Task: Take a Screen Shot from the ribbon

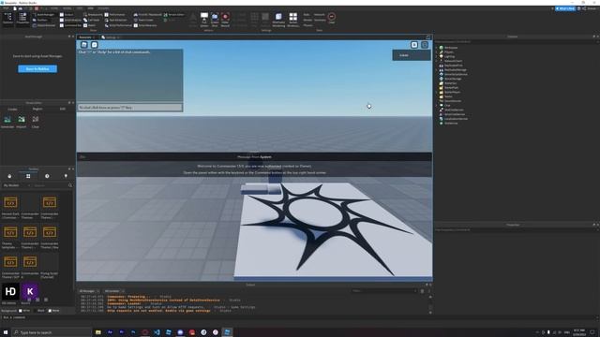Action: (x=215, y=20)
